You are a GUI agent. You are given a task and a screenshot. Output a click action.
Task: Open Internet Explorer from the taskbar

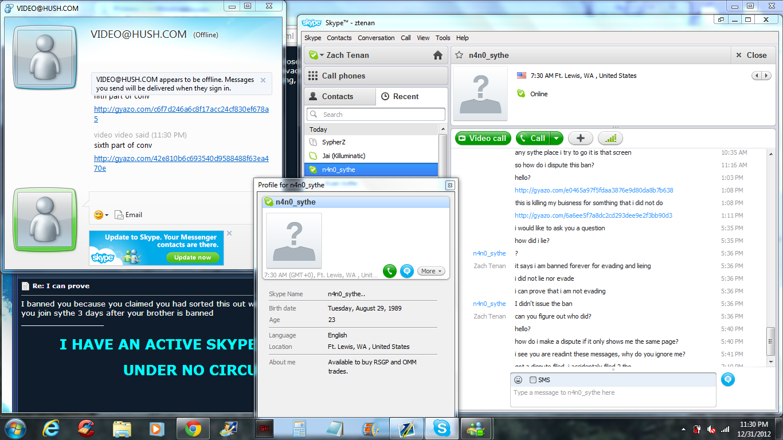point(51,428)
